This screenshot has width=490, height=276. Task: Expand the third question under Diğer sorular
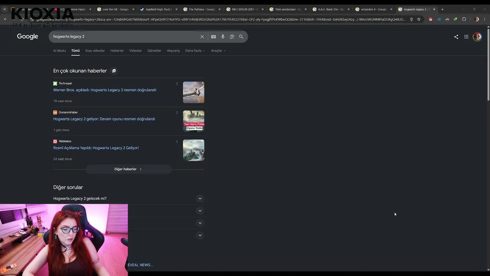pyautogui.click(x=200, y=223)
